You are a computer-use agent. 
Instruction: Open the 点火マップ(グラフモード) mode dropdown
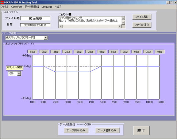coord(46,38)
